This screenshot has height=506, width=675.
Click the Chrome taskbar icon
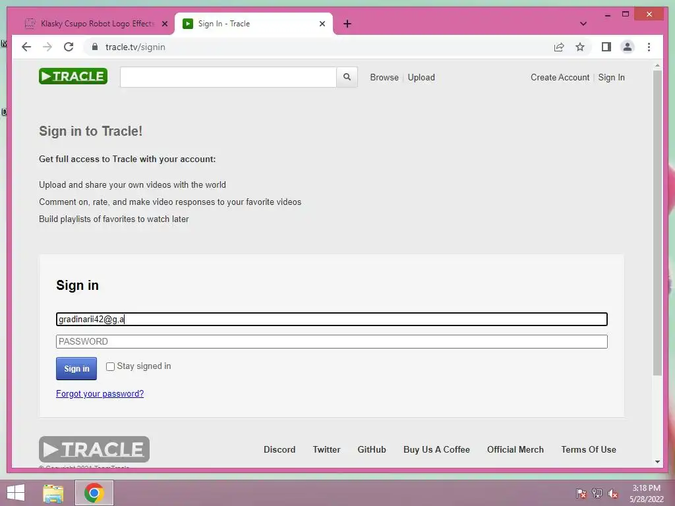tap(94, 493)
